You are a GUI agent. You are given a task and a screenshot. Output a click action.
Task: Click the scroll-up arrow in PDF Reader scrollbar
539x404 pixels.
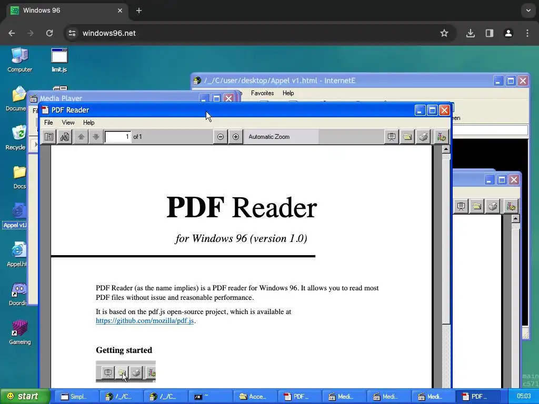coord(446,149)
